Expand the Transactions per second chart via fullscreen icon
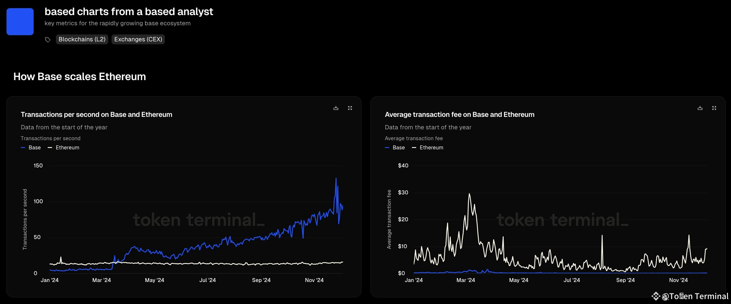Viewport: 731px width, 304px height. coord(350,108)
